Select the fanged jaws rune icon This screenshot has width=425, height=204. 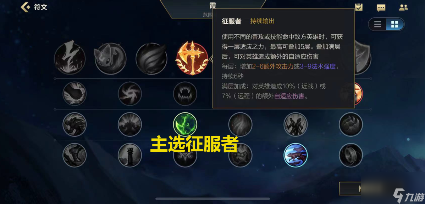185,94
